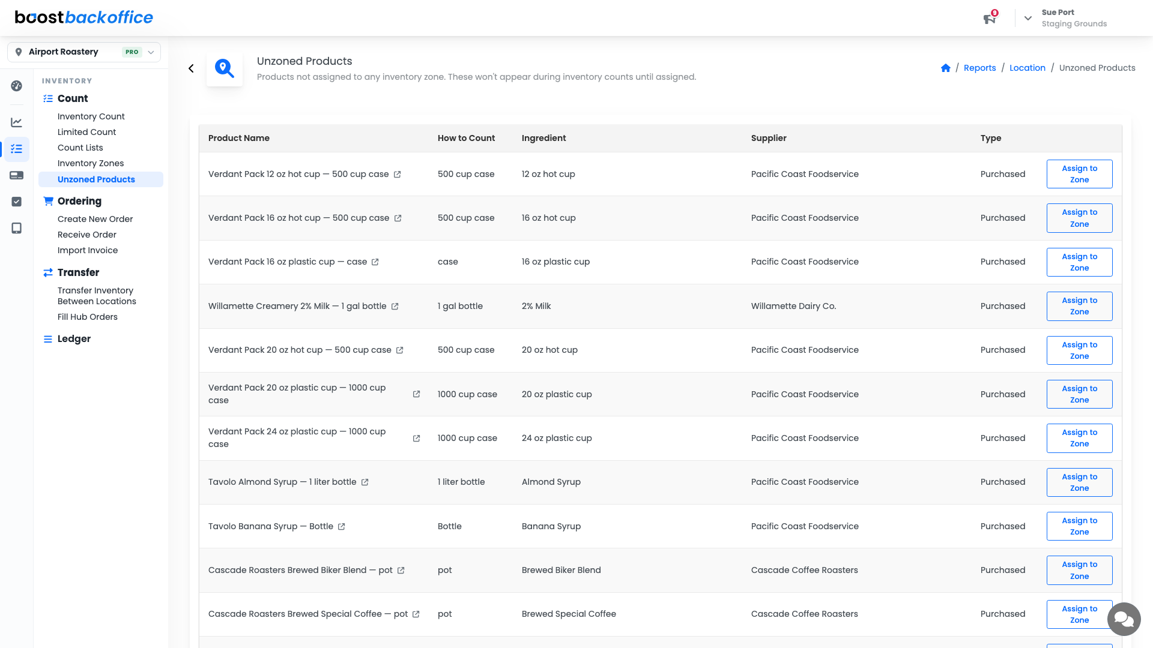Open external link for Verdant Pack 24 oz plastic cup
Viewport: 1153px width, 648px height.
tap(416, 439)
